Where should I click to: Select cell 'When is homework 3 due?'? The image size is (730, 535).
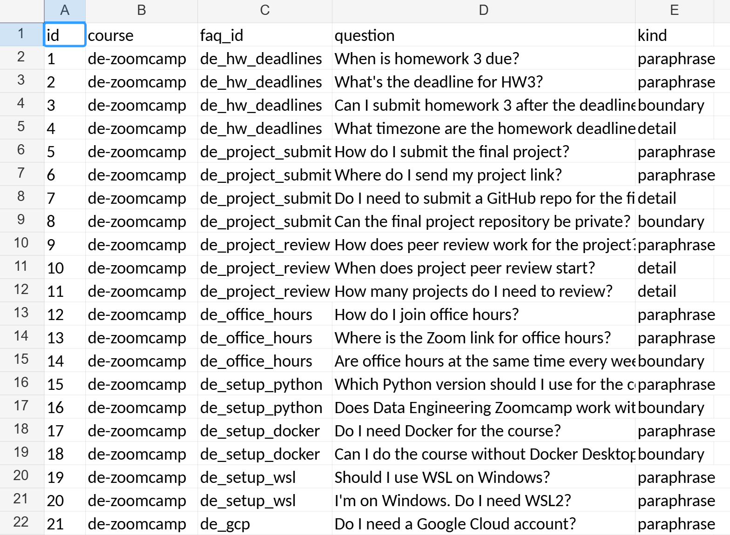484,58
